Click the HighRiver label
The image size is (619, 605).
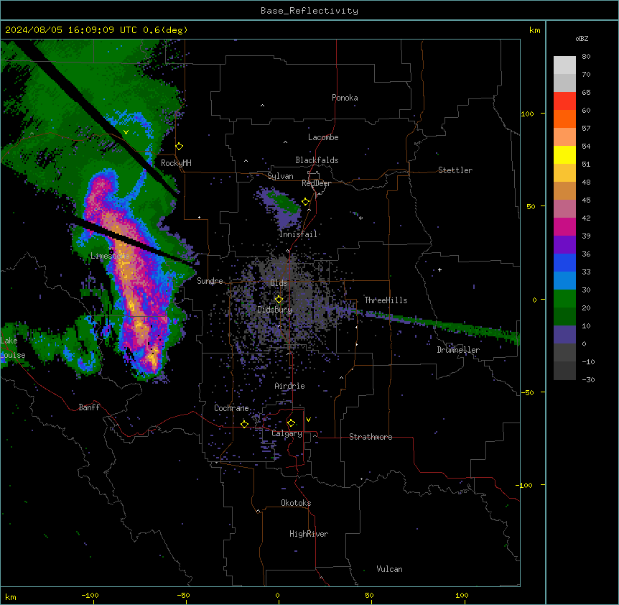(x=309, y=534)
